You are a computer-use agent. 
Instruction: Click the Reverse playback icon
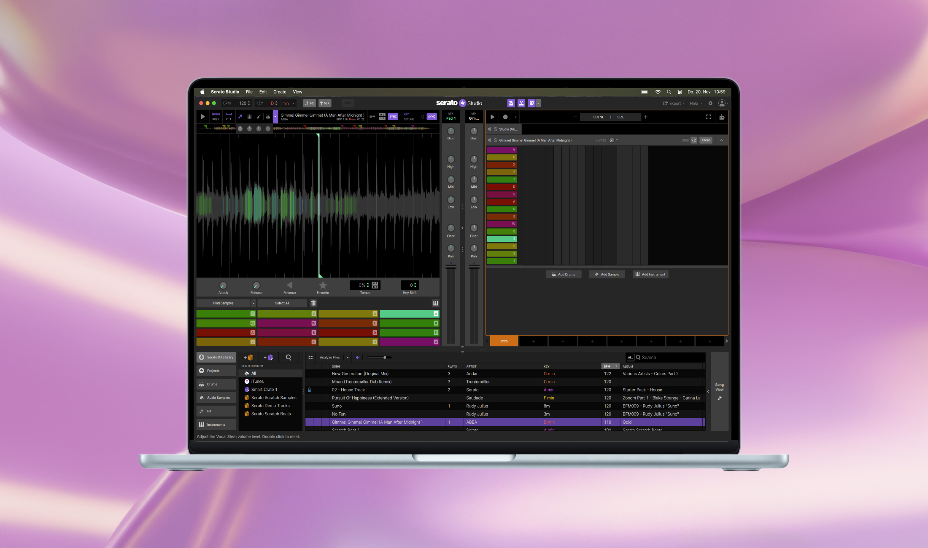point(289,285)
